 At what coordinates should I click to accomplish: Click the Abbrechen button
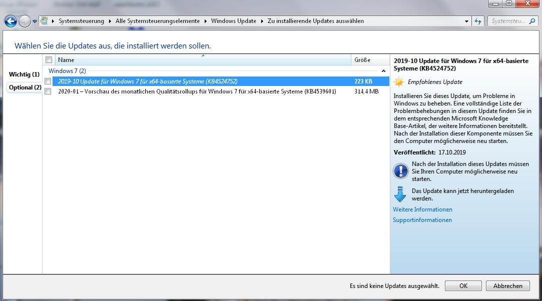pos(508,286)
